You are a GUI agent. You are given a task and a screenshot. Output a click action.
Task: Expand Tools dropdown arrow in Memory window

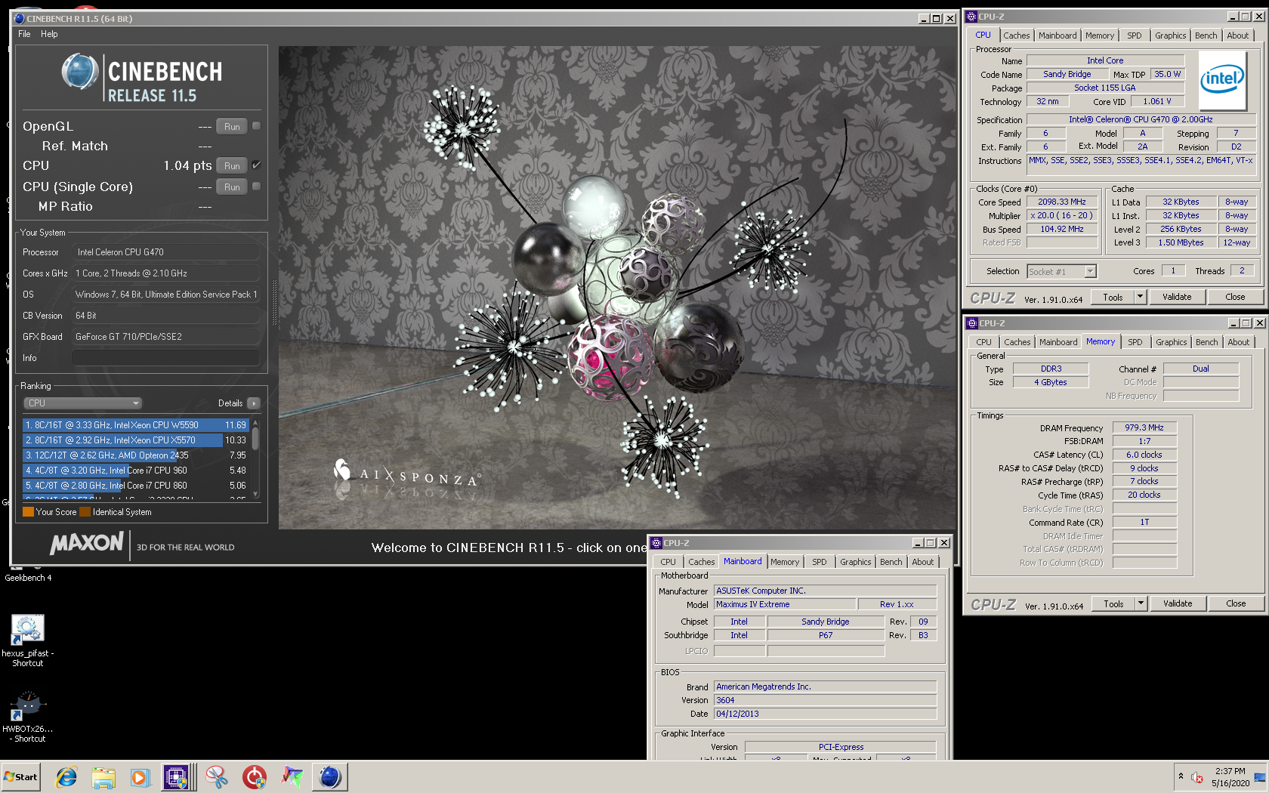click(1141, 603)
